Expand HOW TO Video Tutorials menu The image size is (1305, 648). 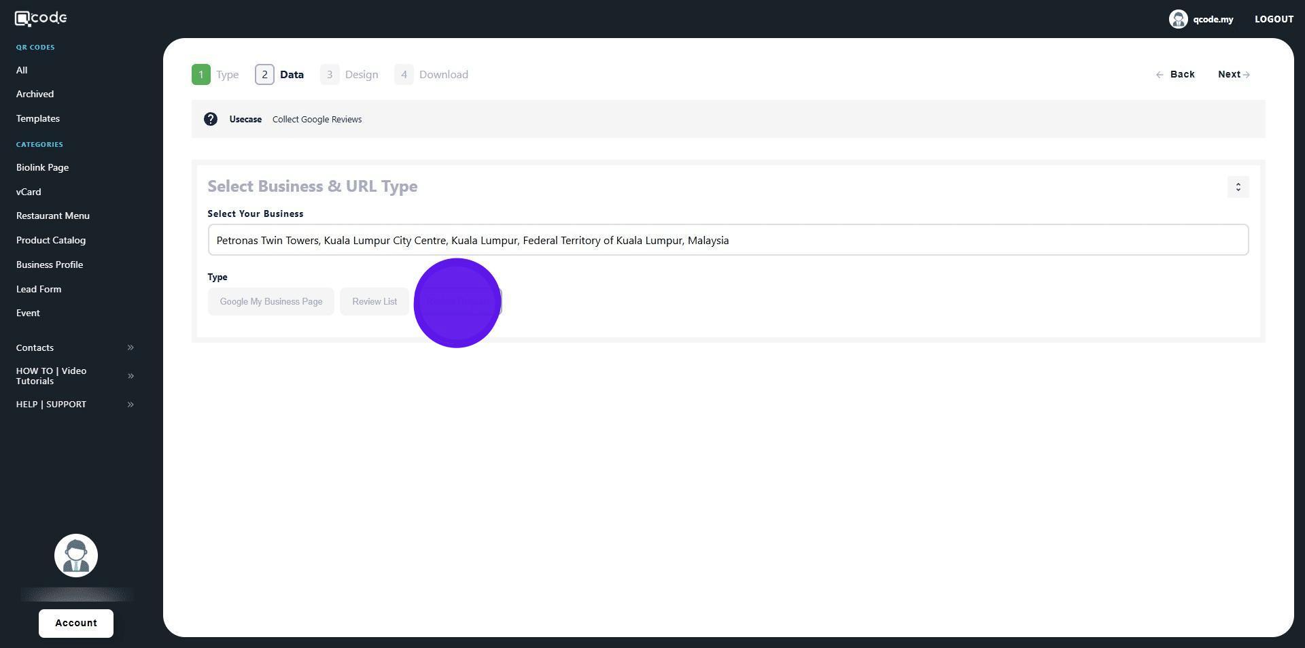[x=130, y=376]
